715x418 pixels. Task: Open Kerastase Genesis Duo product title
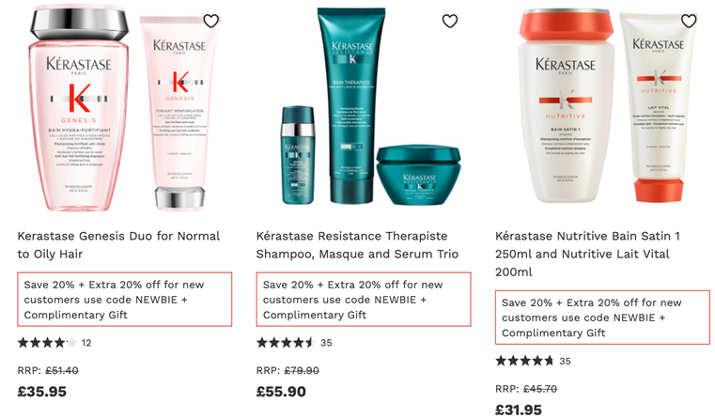coord(118,245)
